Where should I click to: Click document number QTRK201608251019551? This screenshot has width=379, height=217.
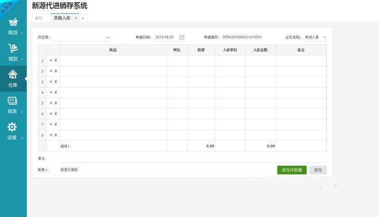[242, 37]
